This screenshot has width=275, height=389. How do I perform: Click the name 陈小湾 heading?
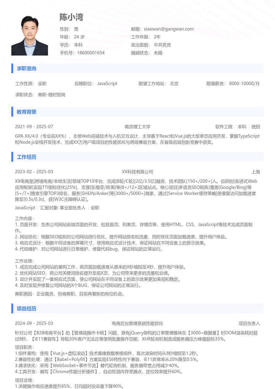(71, 17)
